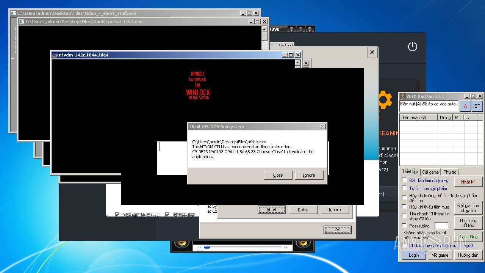
Task: Click the red A button in VLTK
Action: (x=465, y=106)
